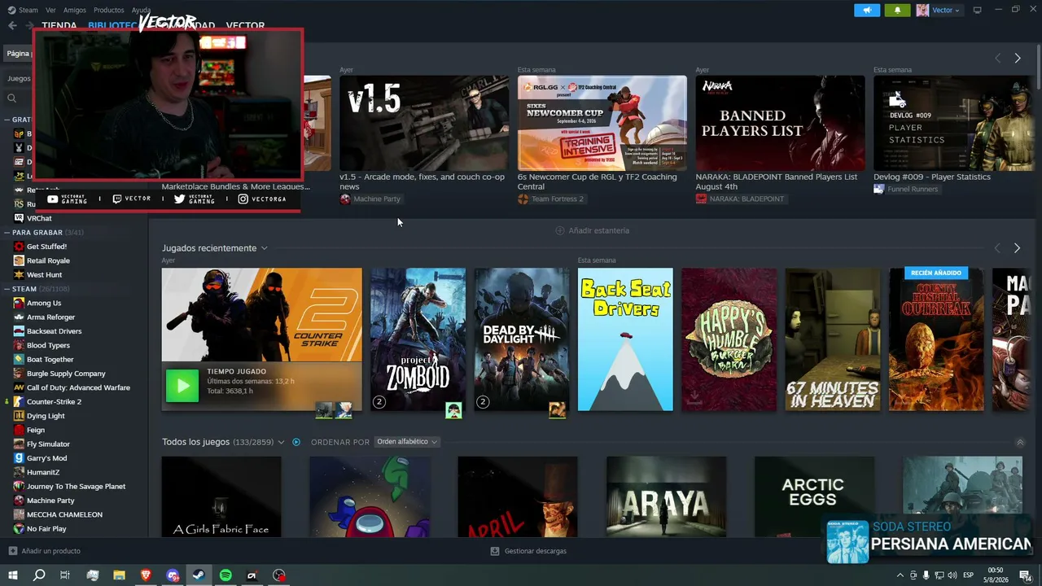The width and height of the screenshot is (1042, 586).
Task: Open File Explorer from the taskbar
Action: 119,575
